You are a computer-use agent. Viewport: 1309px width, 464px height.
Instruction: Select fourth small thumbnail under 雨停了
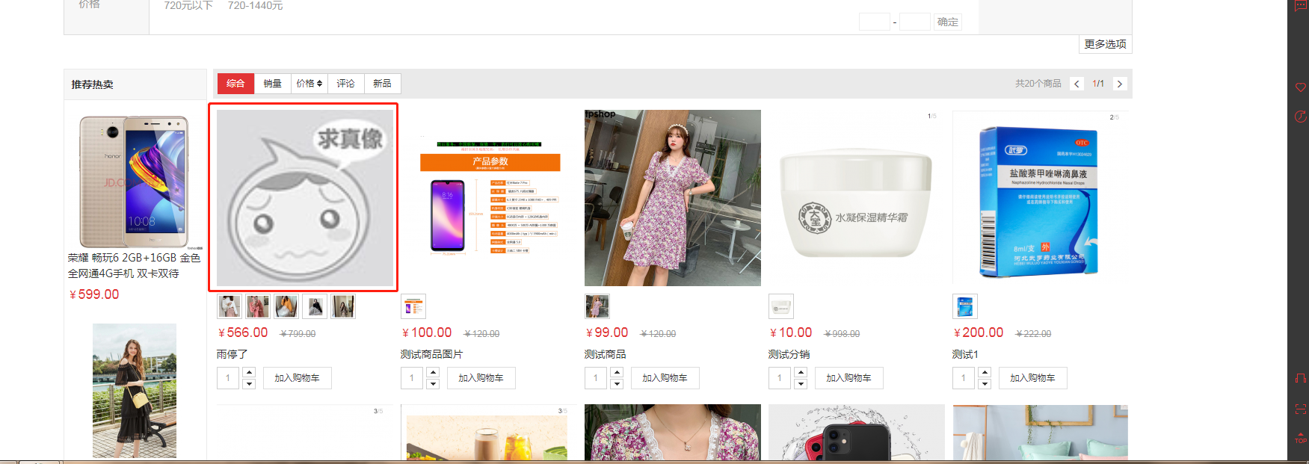pyautogui.click(x=315, y=306)
